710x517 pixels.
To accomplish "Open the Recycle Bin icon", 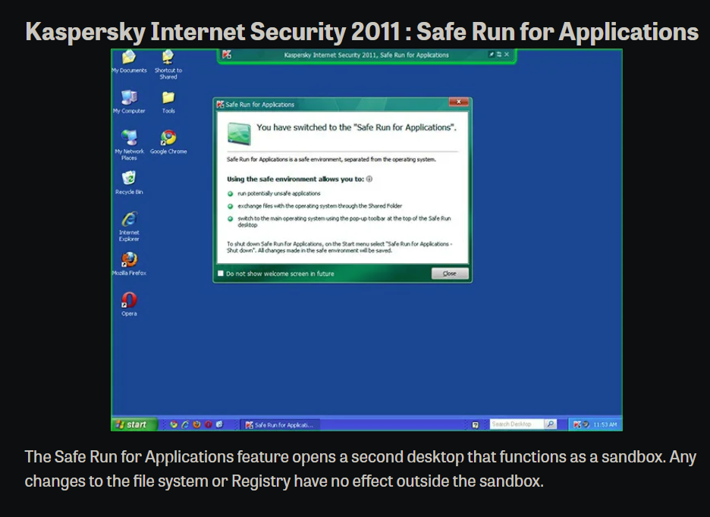I will click(129, 183).
